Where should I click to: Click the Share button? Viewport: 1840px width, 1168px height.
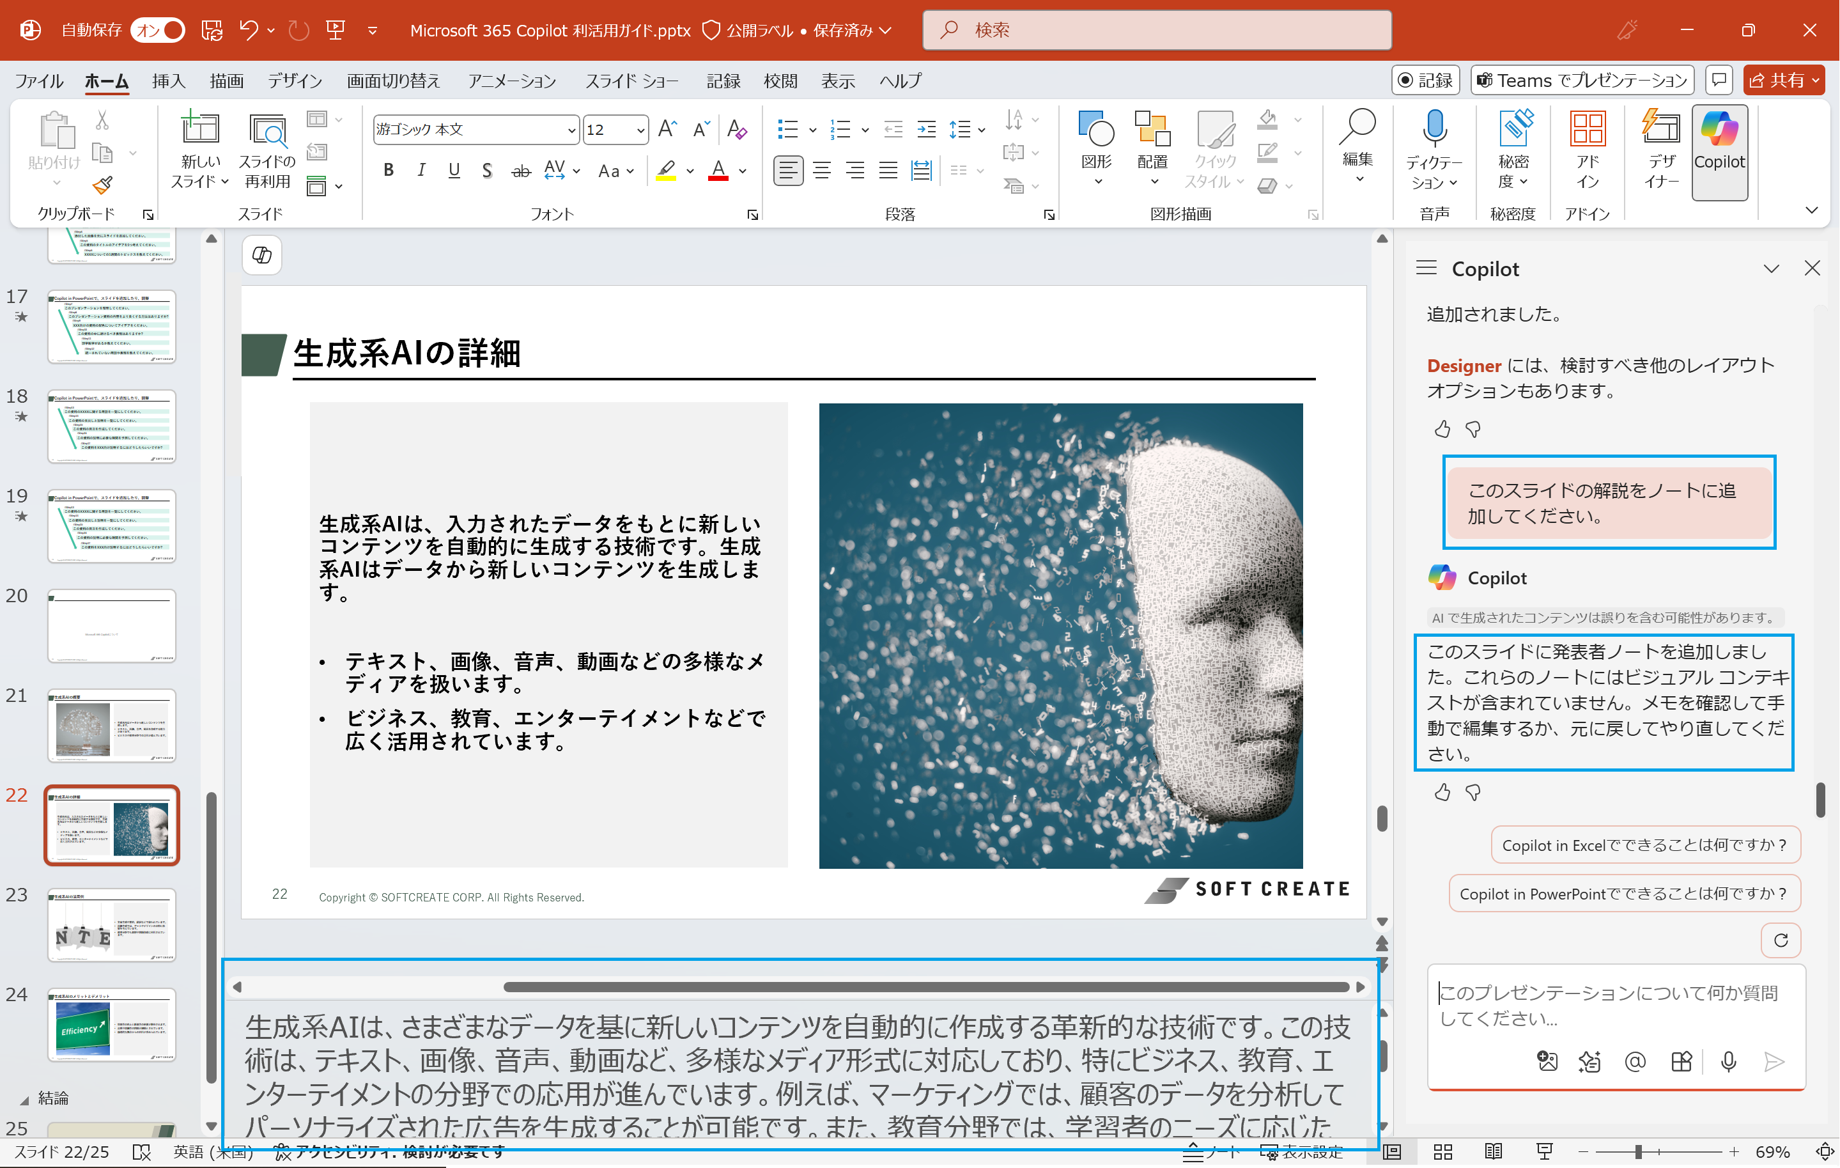pos(1784,81)
